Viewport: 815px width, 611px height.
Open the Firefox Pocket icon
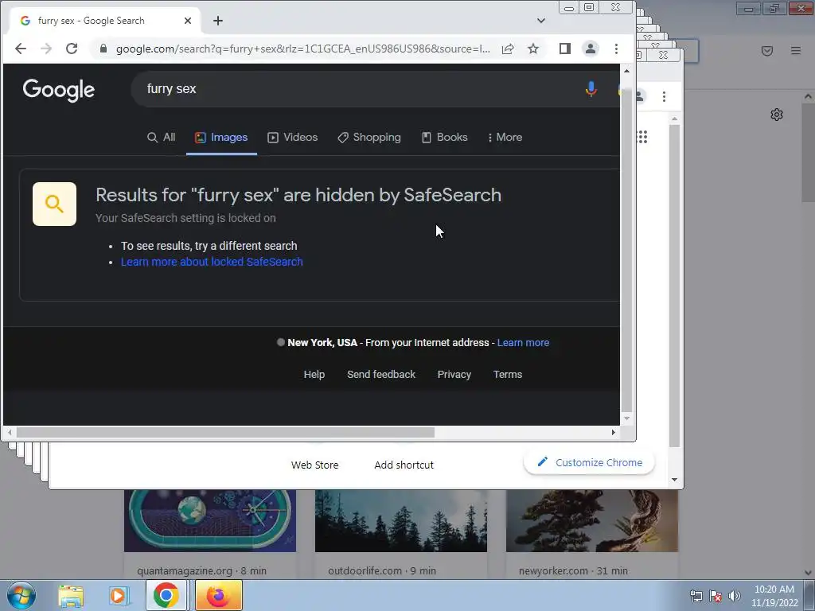[767, 50]
